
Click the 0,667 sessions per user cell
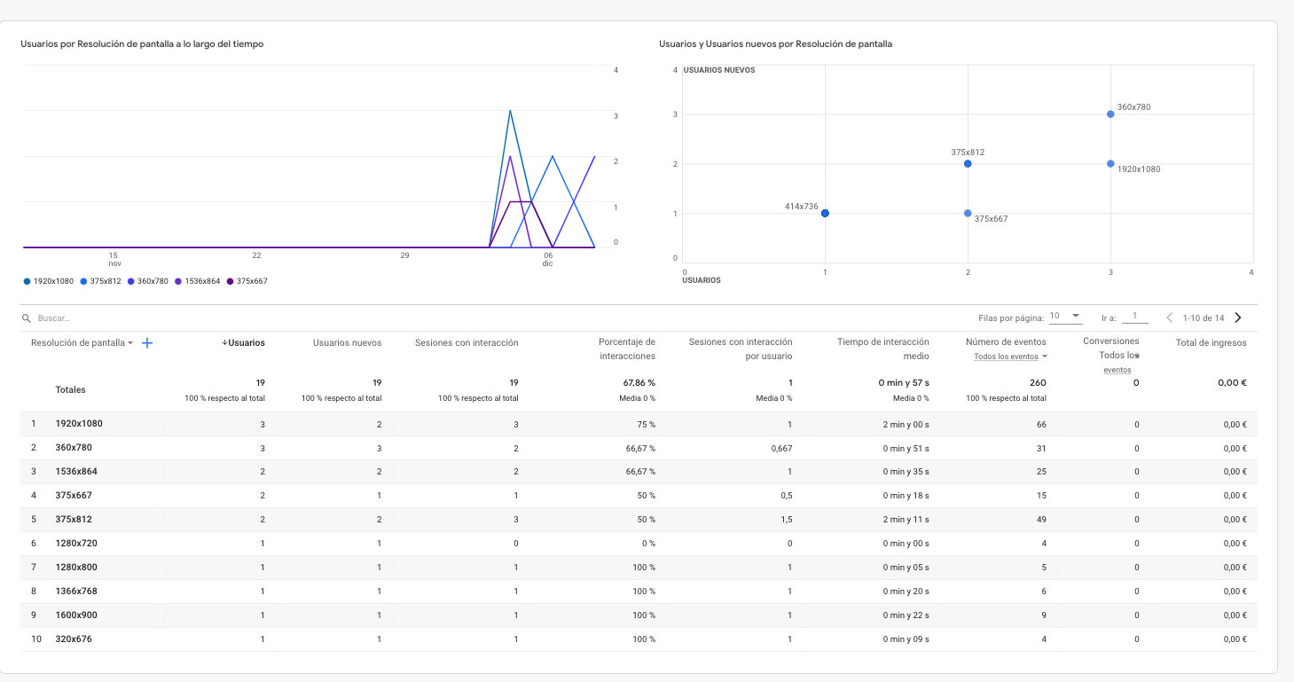[x=781, y=449]
